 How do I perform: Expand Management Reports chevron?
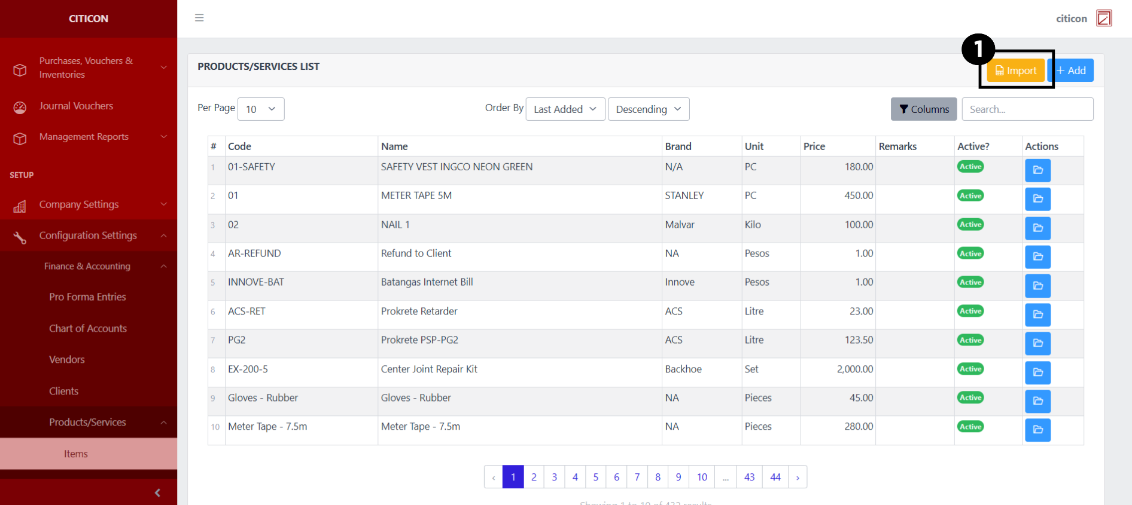click(x=164, y=137)
